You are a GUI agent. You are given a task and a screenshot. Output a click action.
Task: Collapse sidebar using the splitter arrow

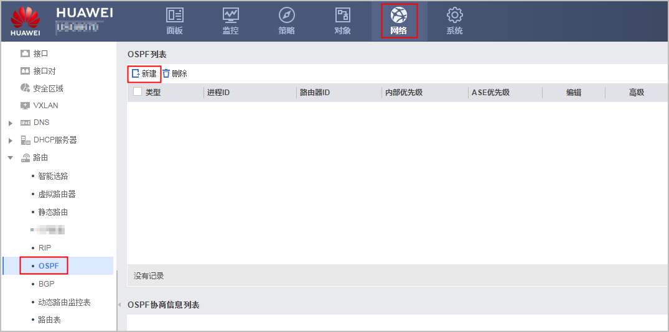click(119, 305)
